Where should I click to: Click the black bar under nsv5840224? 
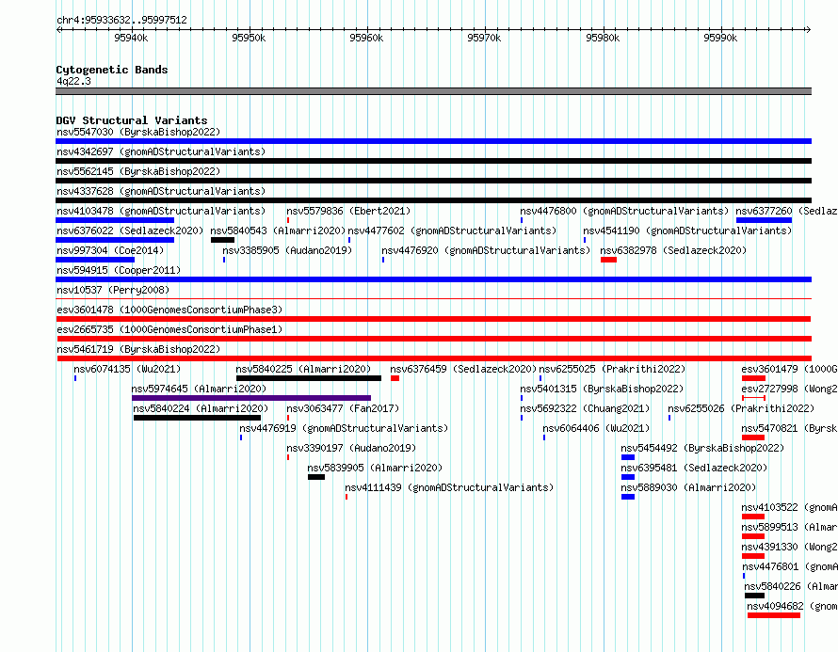pyautogui.click(x=197, y=418)
